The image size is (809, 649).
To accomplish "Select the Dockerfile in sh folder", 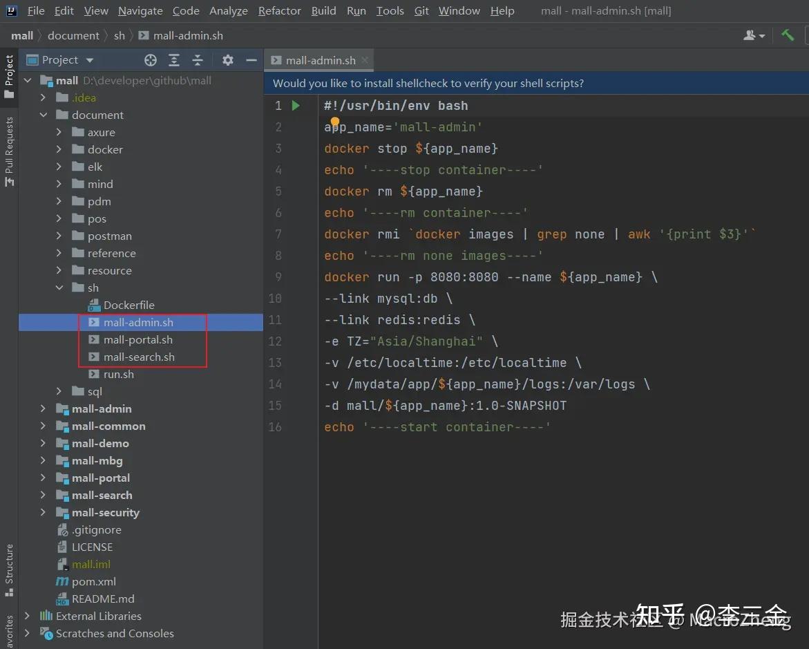I will point(129,305).
